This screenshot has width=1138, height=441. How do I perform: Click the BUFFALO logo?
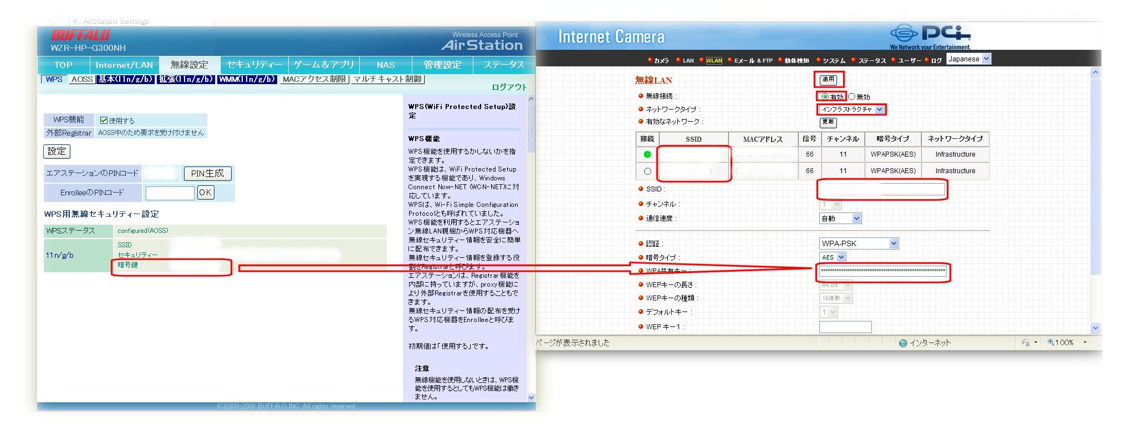click(x=80, y=35)
